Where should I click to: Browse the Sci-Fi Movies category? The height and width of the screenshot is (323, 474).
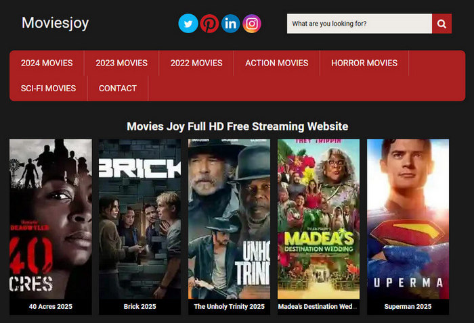click(48, 89)
